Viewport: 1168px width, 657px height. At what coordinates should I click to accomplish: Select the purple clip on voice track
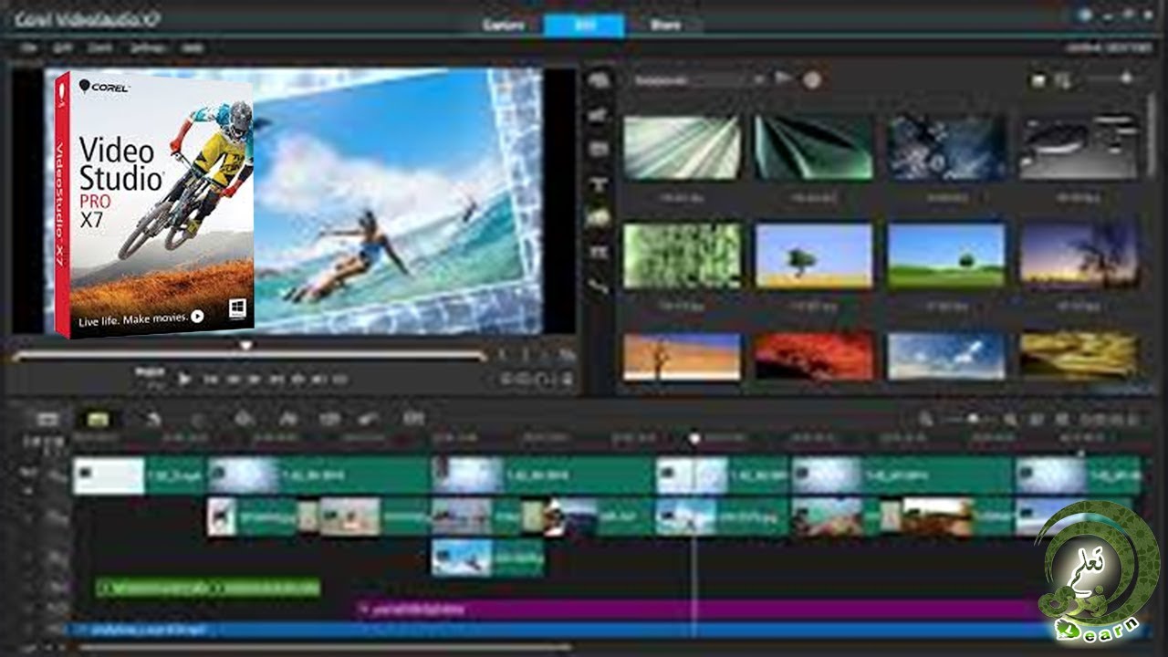click(698, 609)
